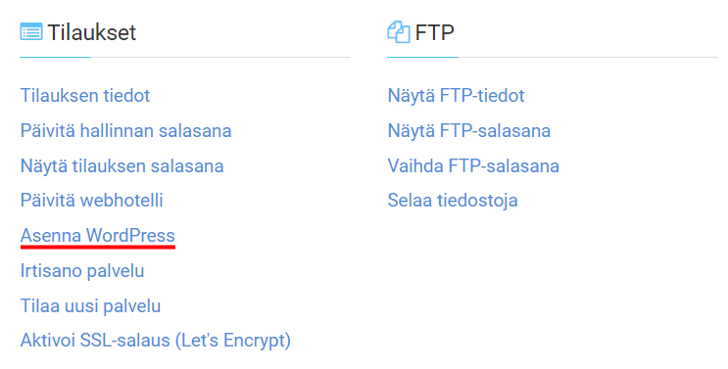The height and width of the screenshot is (369, 728).
Task: Click gray divider line under FTP section
Action: [588, 58]
